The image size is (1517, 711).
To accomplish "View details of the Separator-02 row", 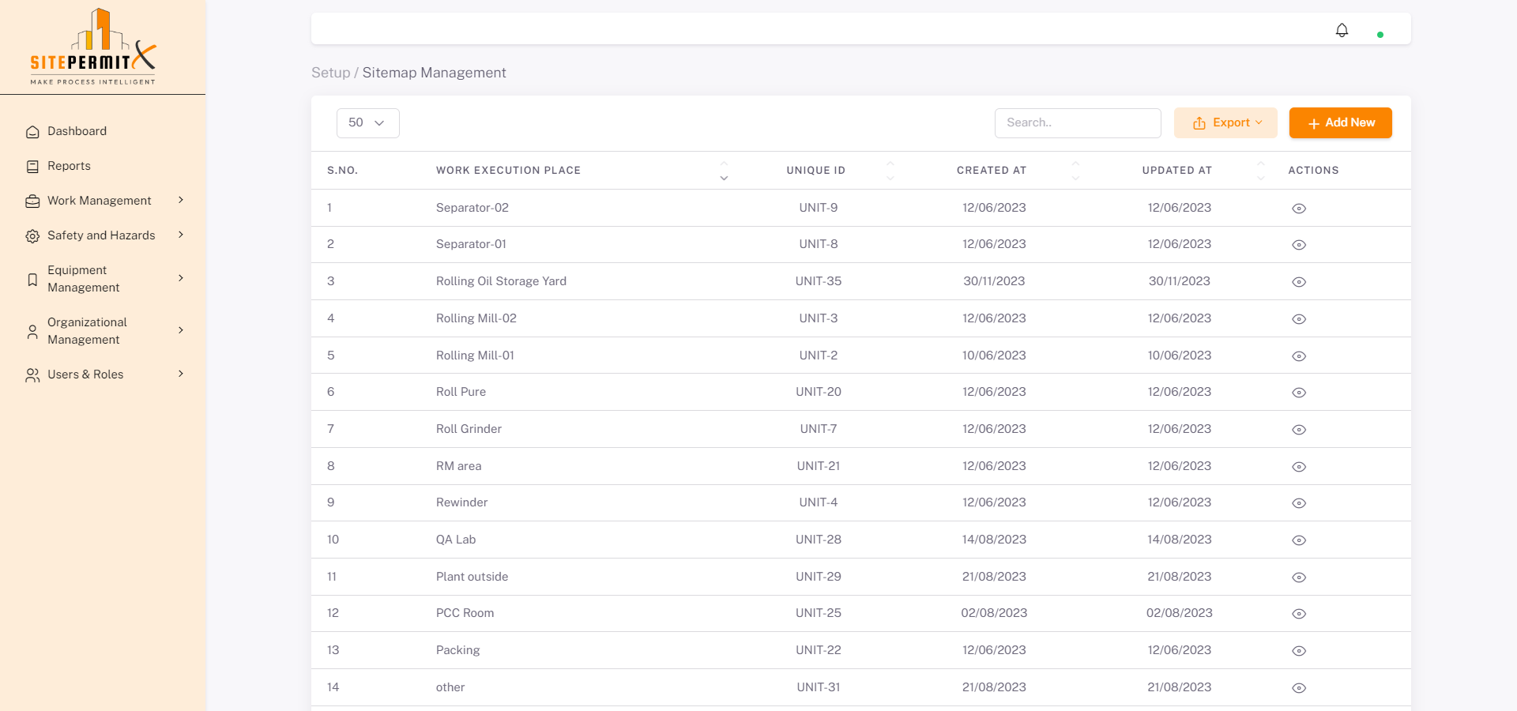I will (x=1298, y=209).
